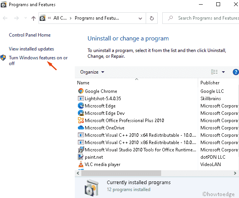Click the refresh button in address bar
The image size is (239, 198).
click(x=151, y=18)
